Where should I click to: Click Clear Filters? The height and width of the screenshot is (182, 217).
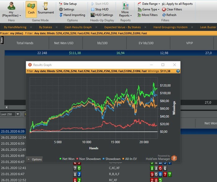(172, 9)
